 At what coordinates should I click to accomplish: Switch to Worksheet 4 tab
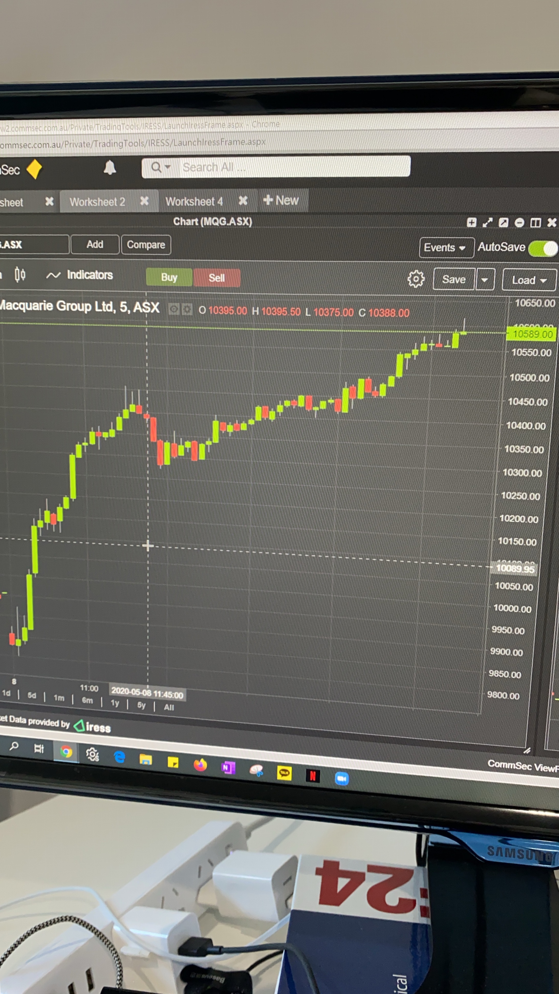(x=194, y=201)
